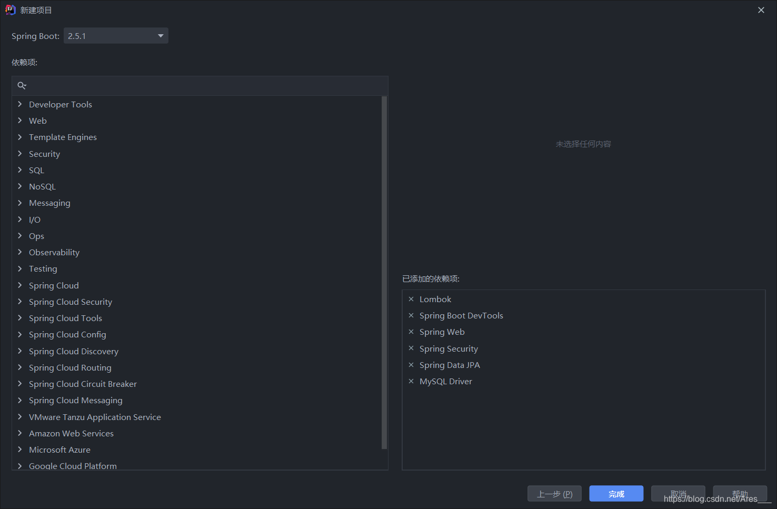The height and width of the screenshot is (509, 777).
Task: Expand the Spring Cloud category
Action: [x=20, y=285]
